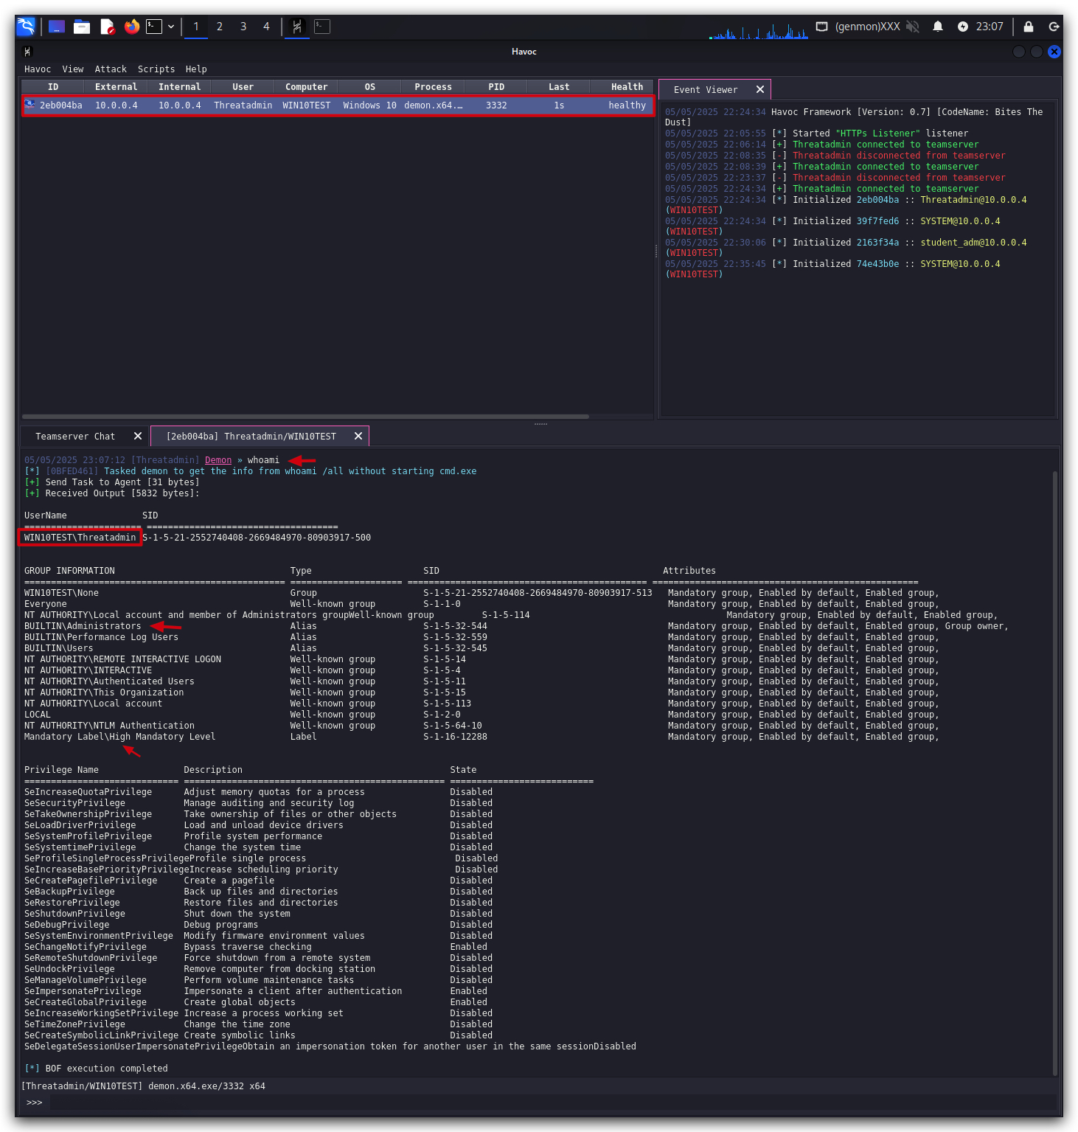Click the Demon link in the console
This screenshot has height=1132, width=1078.
[x=218, y=460]
